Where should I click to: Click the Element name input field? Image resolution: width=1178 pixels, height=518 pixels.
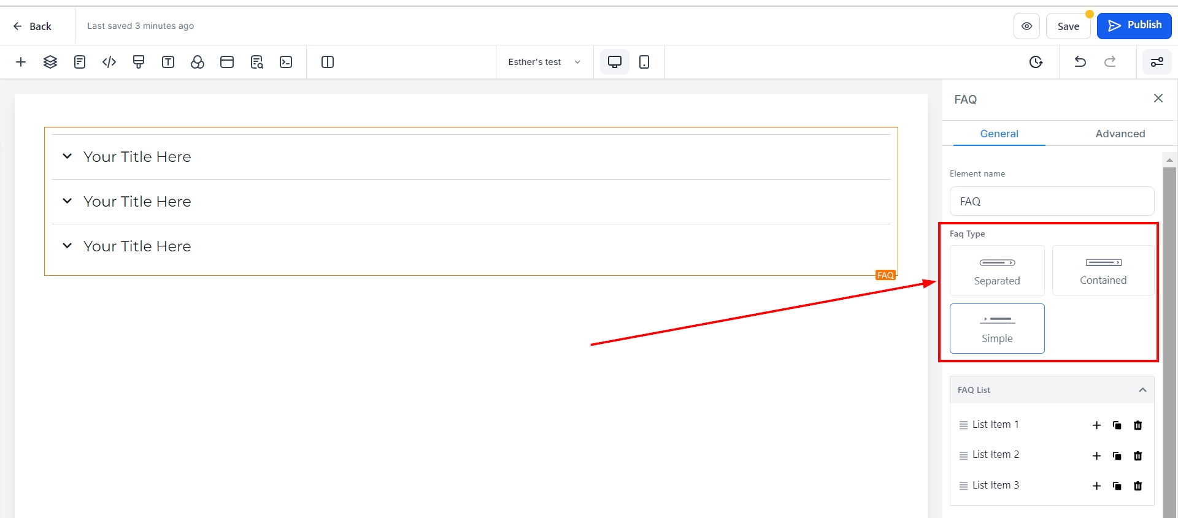point(1052,201)
